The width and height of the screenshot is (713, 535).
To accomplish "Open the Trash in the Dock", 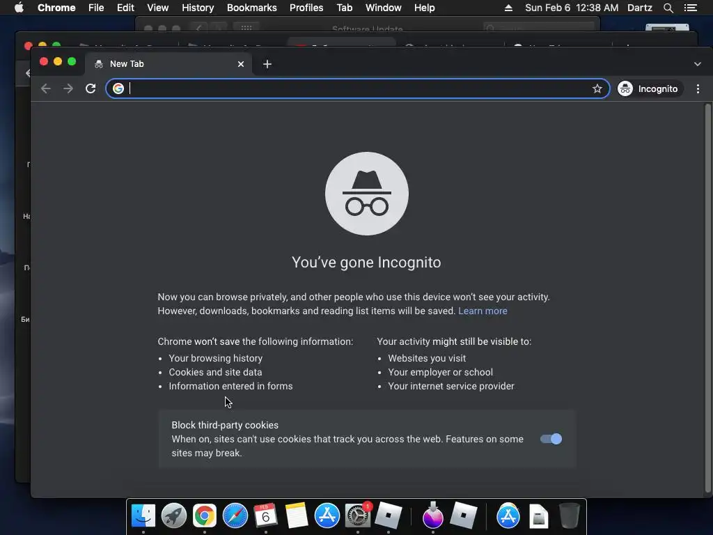I will (x=569, y=516).
